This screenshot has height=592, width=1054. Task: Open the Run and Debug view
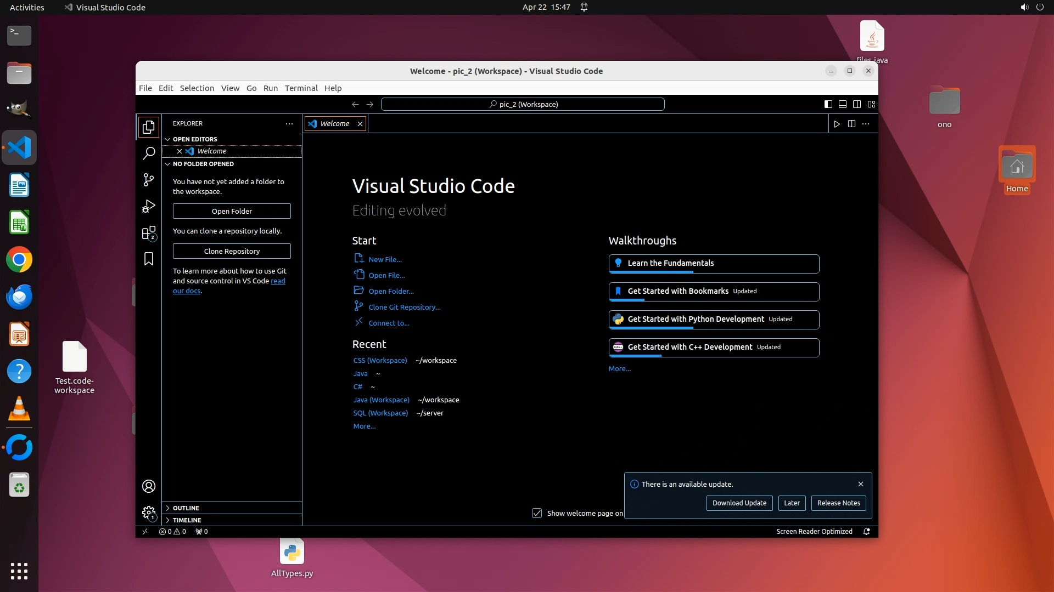pos(149,206)
